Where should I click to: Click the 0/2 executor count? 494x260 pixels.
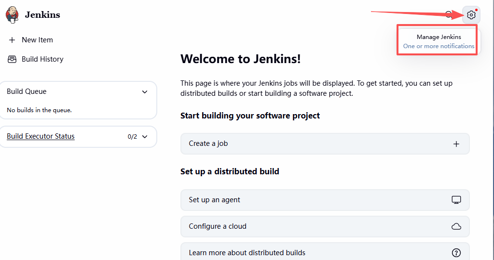pos(132,137)
